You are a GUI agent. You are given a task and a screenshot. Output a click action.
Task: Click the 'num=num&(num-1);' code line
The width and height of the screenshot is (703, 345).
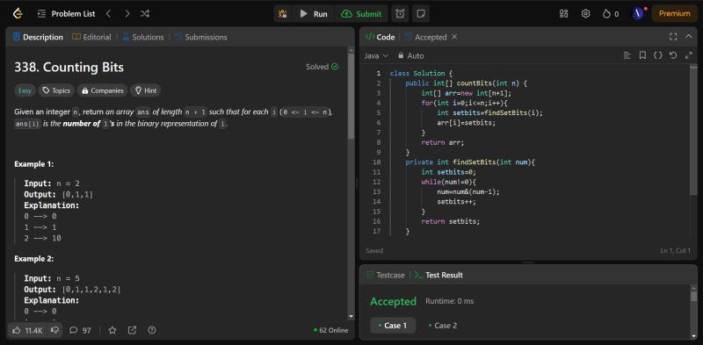tap(468, 191)
